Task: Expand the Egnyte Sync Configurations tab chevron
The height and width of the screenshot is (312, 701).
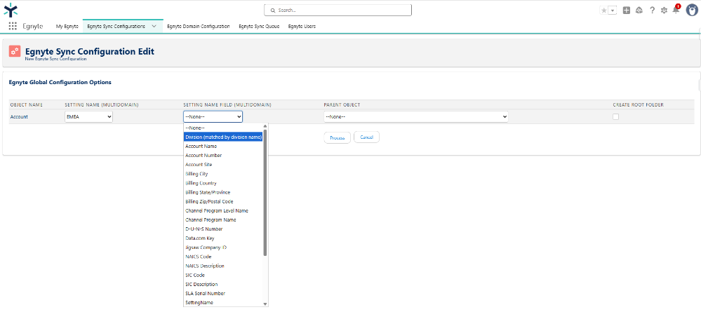Action: (x=154, y=27)
